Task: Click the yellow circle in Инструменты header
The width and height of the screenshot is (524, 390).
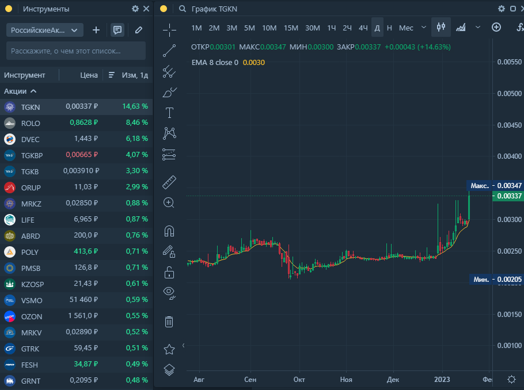Action: pyautogui.click(x=9, y=9)
